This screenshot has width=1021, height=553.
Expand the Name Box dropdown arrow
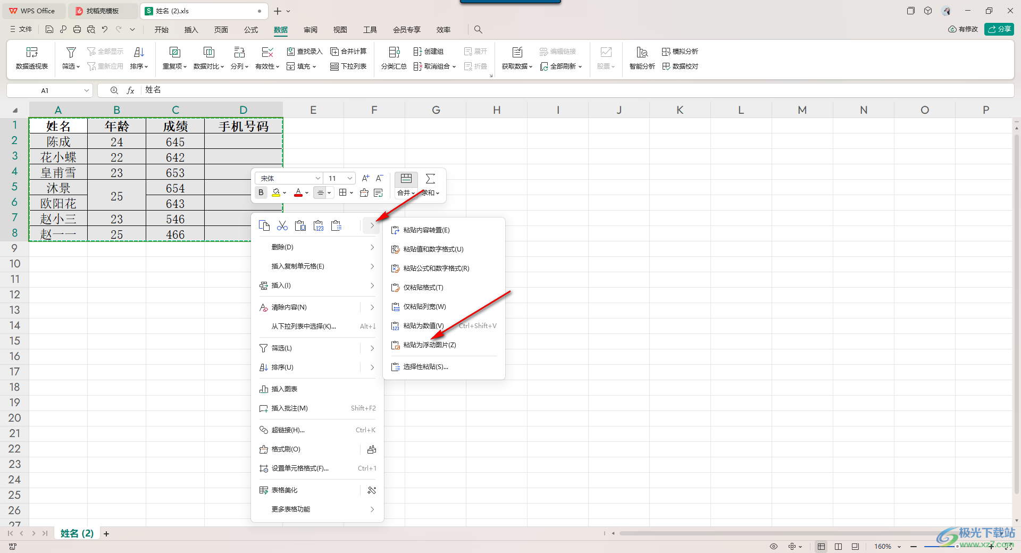click(x=87, y=90)
